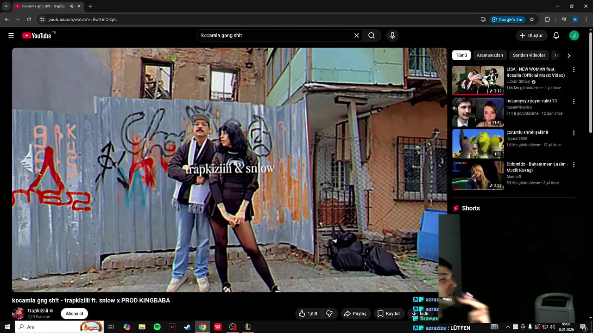593x333 pixels.
Task: Open Chrome extensions puzzle icon
Action: 548,19
